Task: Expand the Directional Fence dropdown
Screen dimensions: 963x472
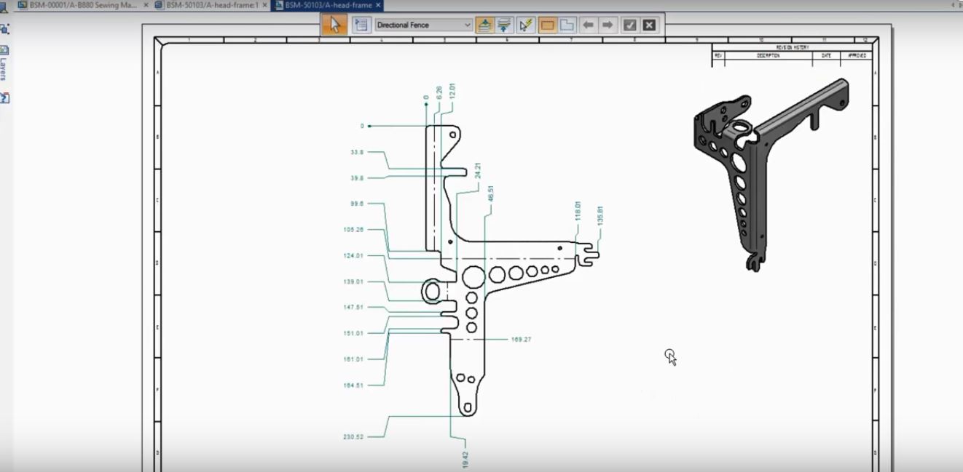Action: [x=467, y=25]
